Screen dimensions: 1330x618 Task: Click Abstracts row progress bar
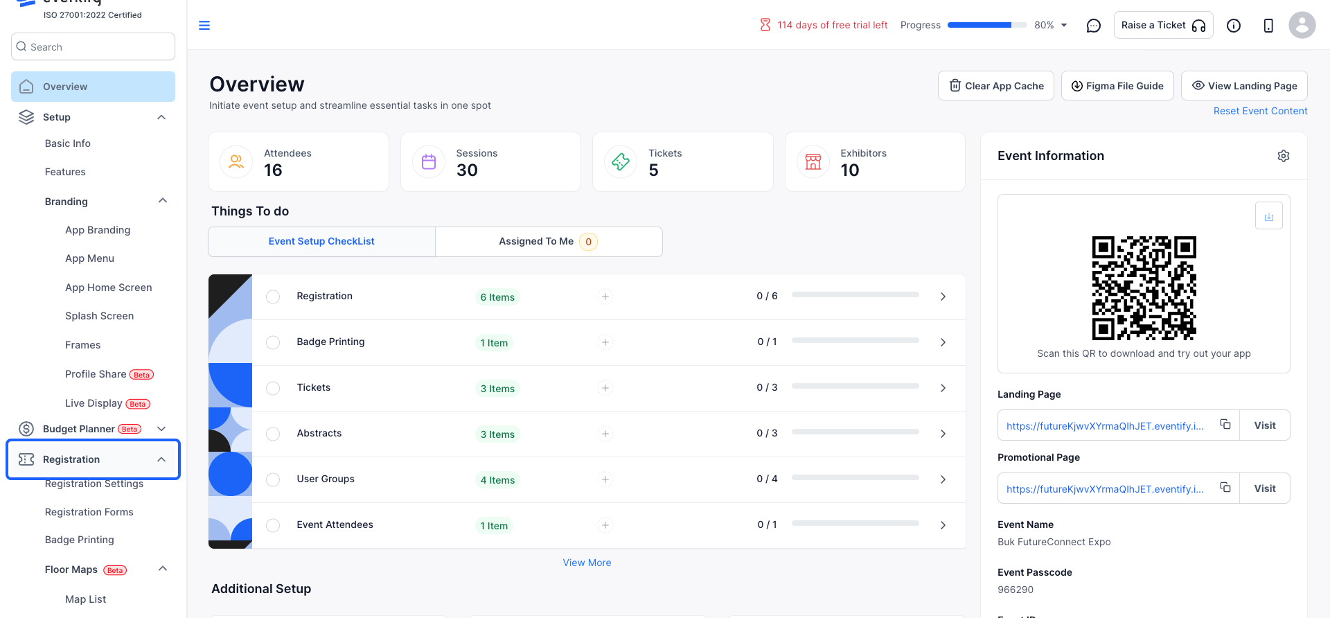(x=855, y=432)
